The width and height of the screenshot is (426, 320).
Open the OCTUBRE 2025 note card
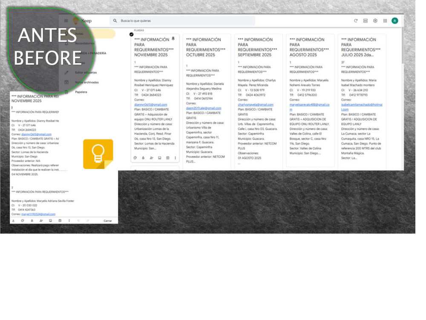tap(207, 102)
